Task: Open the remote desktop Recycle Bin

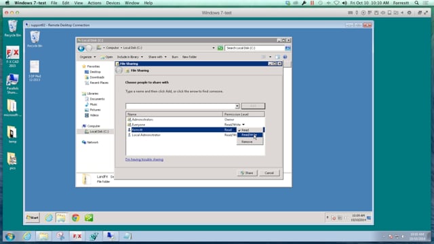Action: coord(35,39)
